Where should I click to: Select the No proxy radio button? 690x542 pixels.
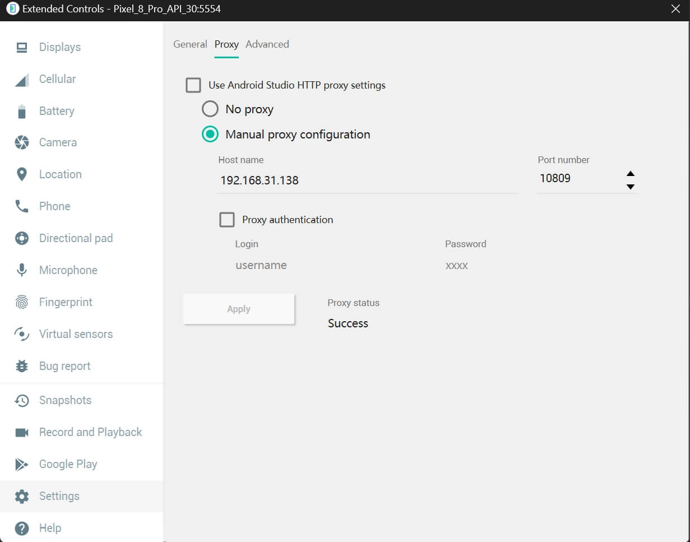[x=210, y=109]
